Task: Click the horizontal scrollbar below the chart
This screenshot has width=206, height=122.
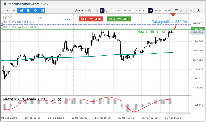Action: pyautogui.click(x=178, y=114)
